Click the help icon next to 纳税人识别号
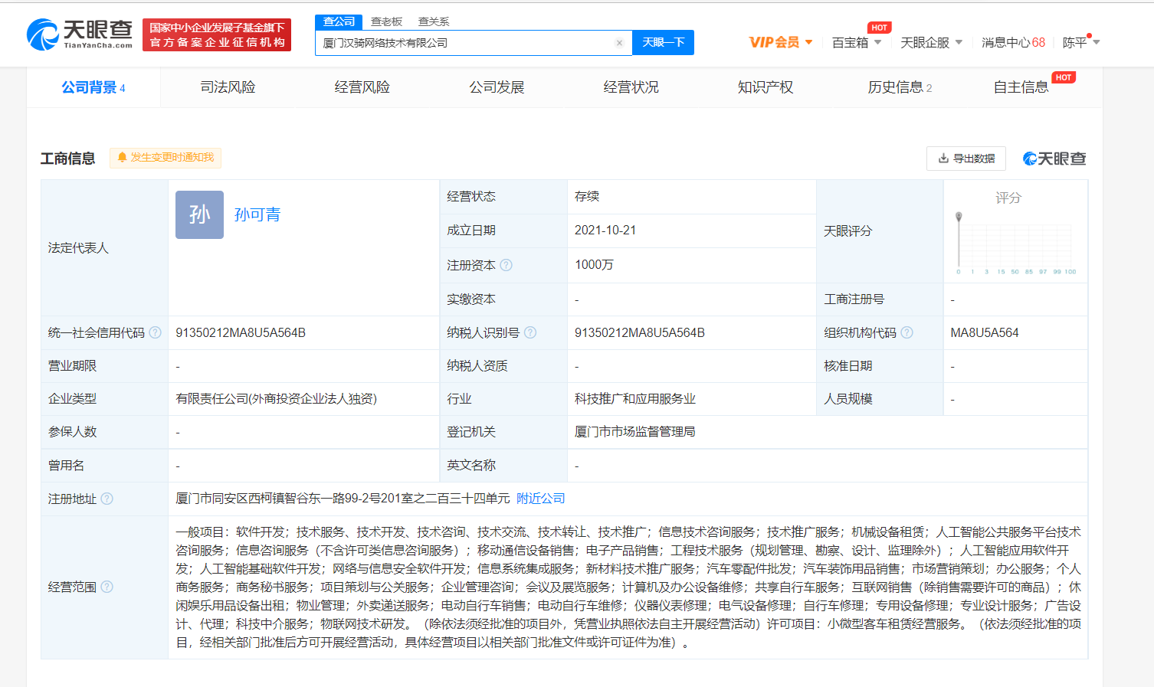 click(x=529, y=332)
